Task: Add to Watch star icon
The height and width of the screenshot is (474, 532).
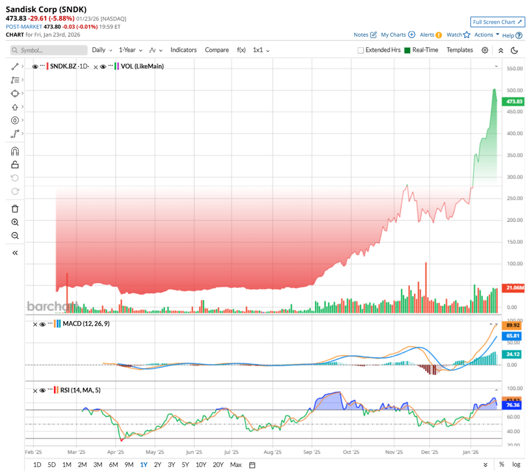Action: [x=467, y=35]
